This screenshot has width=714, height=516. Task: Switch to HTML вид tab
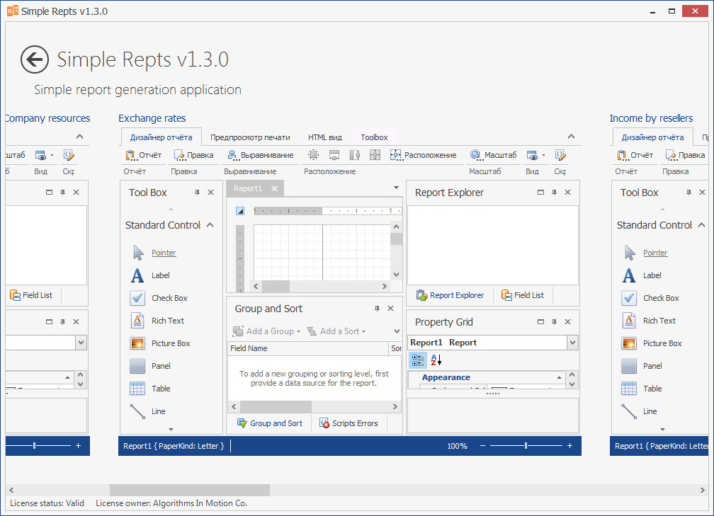[324, 137]
